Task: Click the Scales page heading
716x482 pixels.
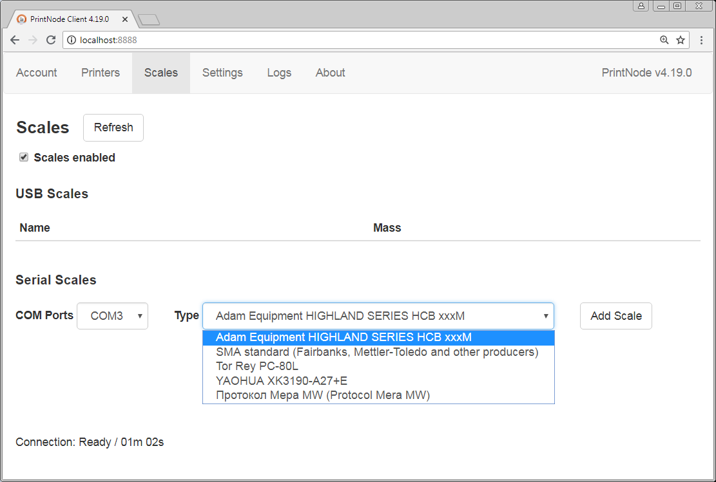Action: [43, 127]
